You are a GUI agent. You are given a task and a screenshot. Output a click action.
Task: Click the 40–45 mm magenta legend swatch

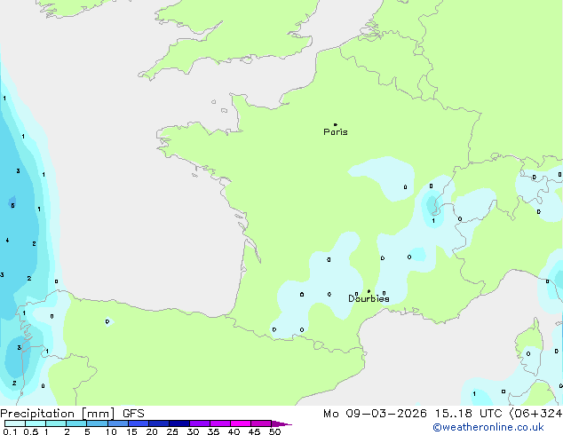tap(241, 423)
